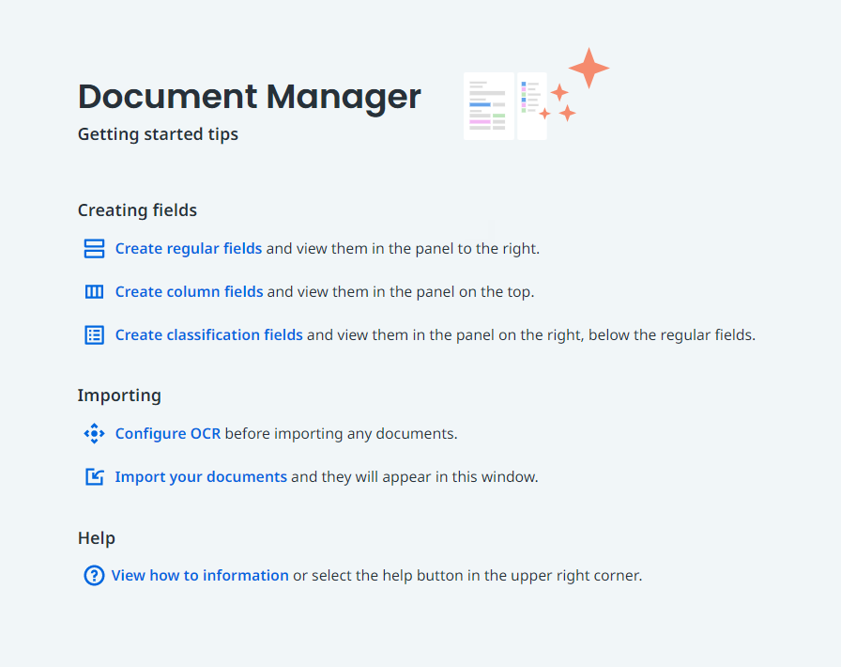This screenshot has height=667, width=841.
Task: Click the "Document Manager" title
Action: coord(249,96)
